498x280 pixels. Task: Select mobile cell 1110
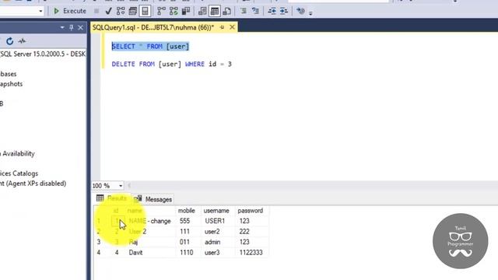[188, 253]
